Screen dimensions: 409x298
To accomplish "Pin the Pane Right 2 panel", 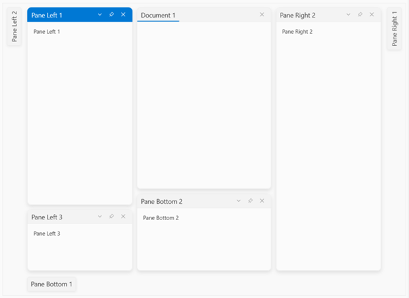I will point(360,15).
